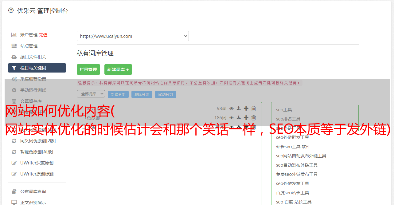Click the 新建词库 + button
This screenshot has width=394, height=205.
pyautogui.click(x=118, y=69)
